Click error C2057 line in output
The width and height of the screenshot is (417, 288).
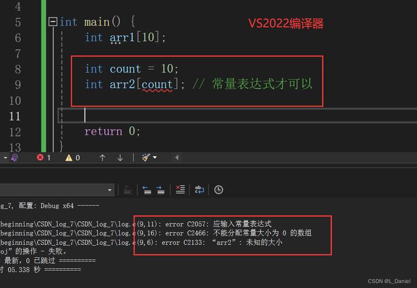pyautogui.click(x=136, y=224)
